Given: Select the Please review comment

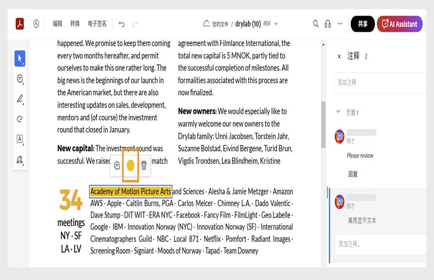Looking at the screenshot, I should 360,156.
